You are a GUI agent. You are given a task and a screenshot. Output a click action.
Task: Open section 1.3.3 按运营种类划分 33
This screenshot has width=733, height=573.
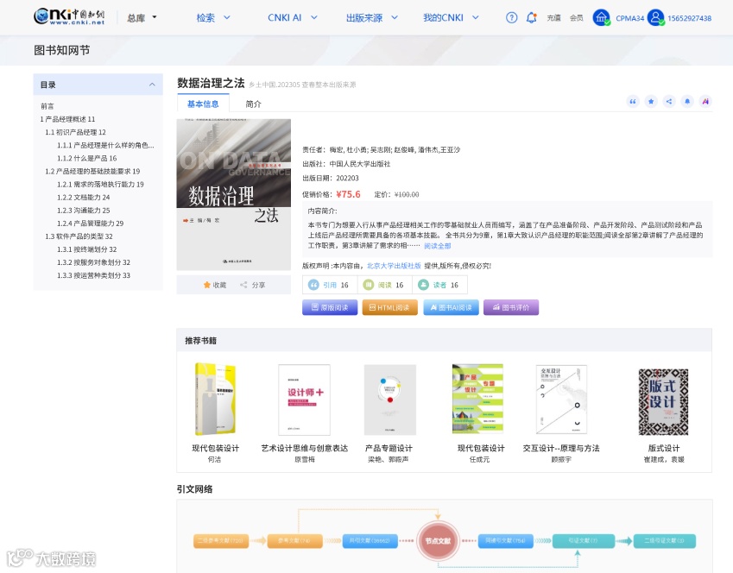(x=93, y=276)
